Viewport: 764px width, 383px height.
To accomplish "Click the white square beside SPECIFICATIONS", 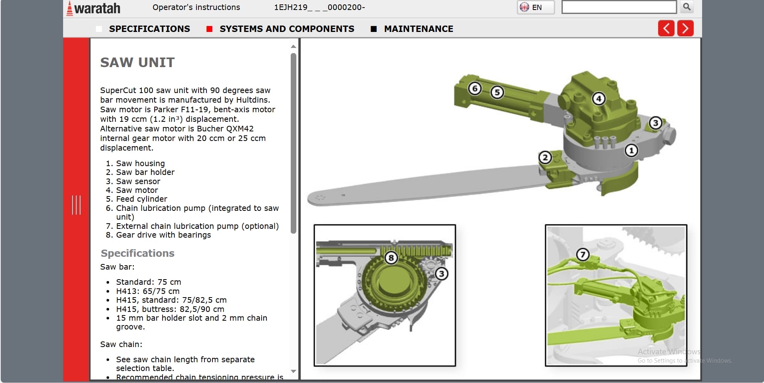I will 99,29.
